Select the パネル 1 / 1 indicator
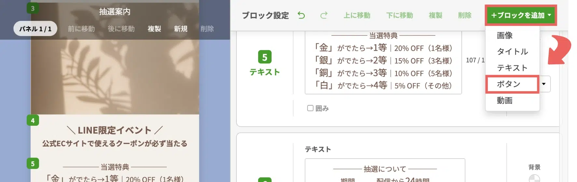The image size is (577, 182). (x=35, y=29)
